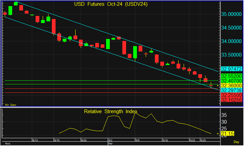Click the 8/19 date on the time axis

pyautogui.click(x=57, y=140)
